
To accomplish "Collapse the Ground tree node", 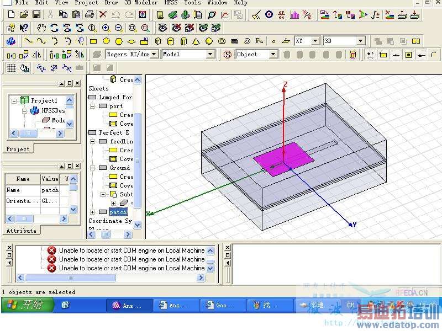I will click(92, 168).
